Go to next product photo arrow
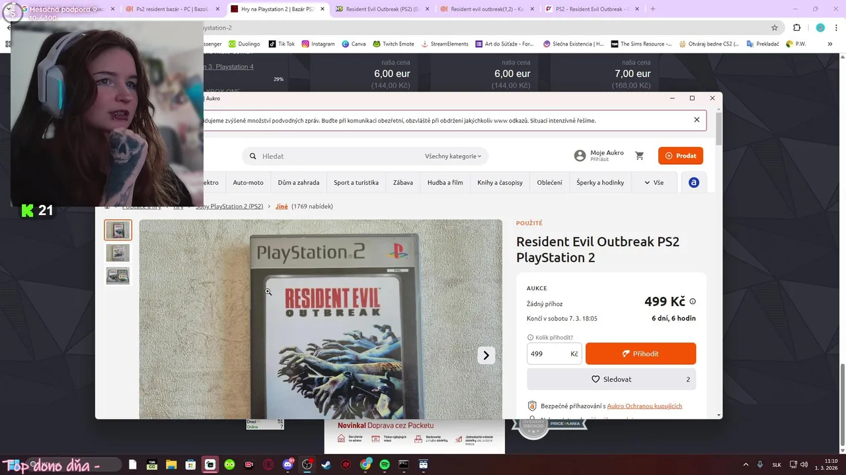This screenshot has height=475, width=846. click(486, 355)
